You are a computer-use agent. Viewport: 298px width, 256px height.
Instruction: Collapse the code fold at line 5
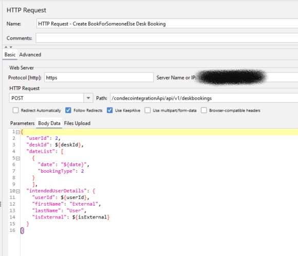pyautogui.click(x=18, y=158)
